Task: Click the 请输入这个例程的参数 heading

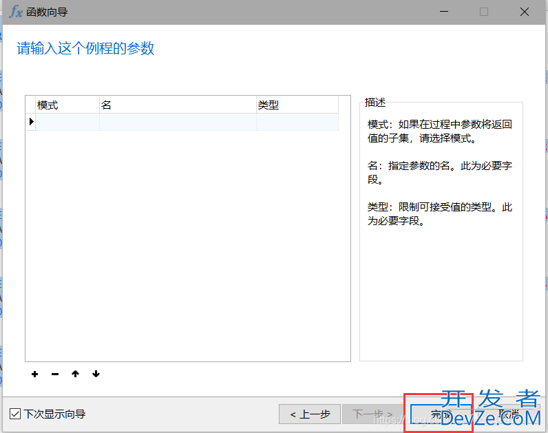Action: click(85, 48)
